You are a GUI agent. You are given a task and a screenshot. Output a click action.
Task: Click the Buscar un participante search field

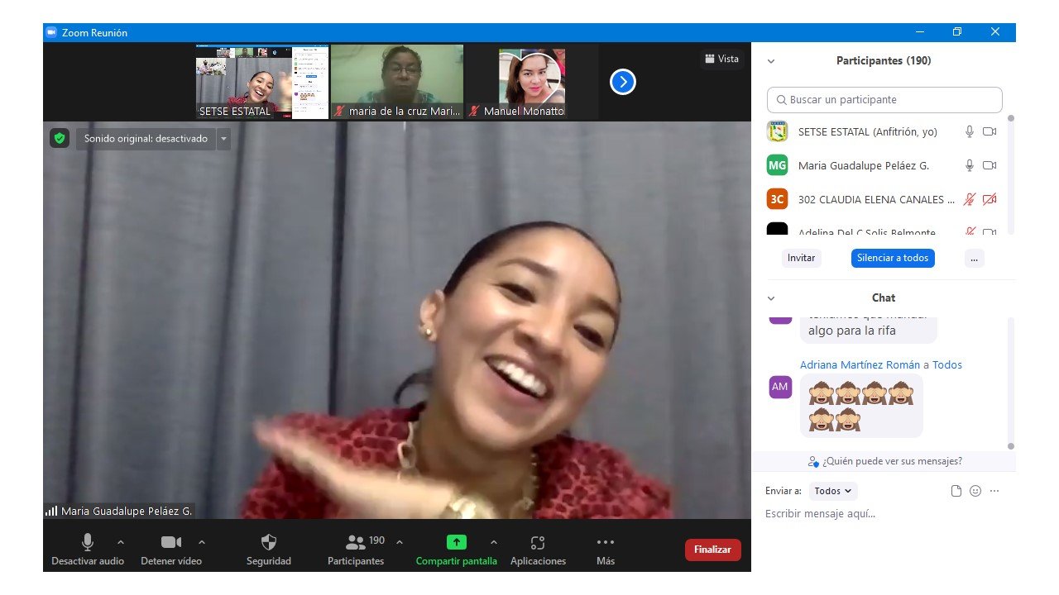pos(884,99)
